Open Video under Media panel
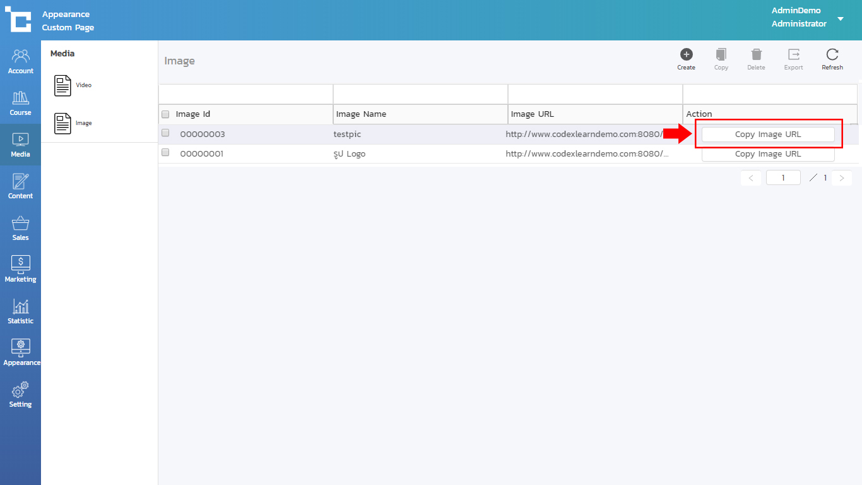Viewport: 862px width, 485px height. pos(63,85)
